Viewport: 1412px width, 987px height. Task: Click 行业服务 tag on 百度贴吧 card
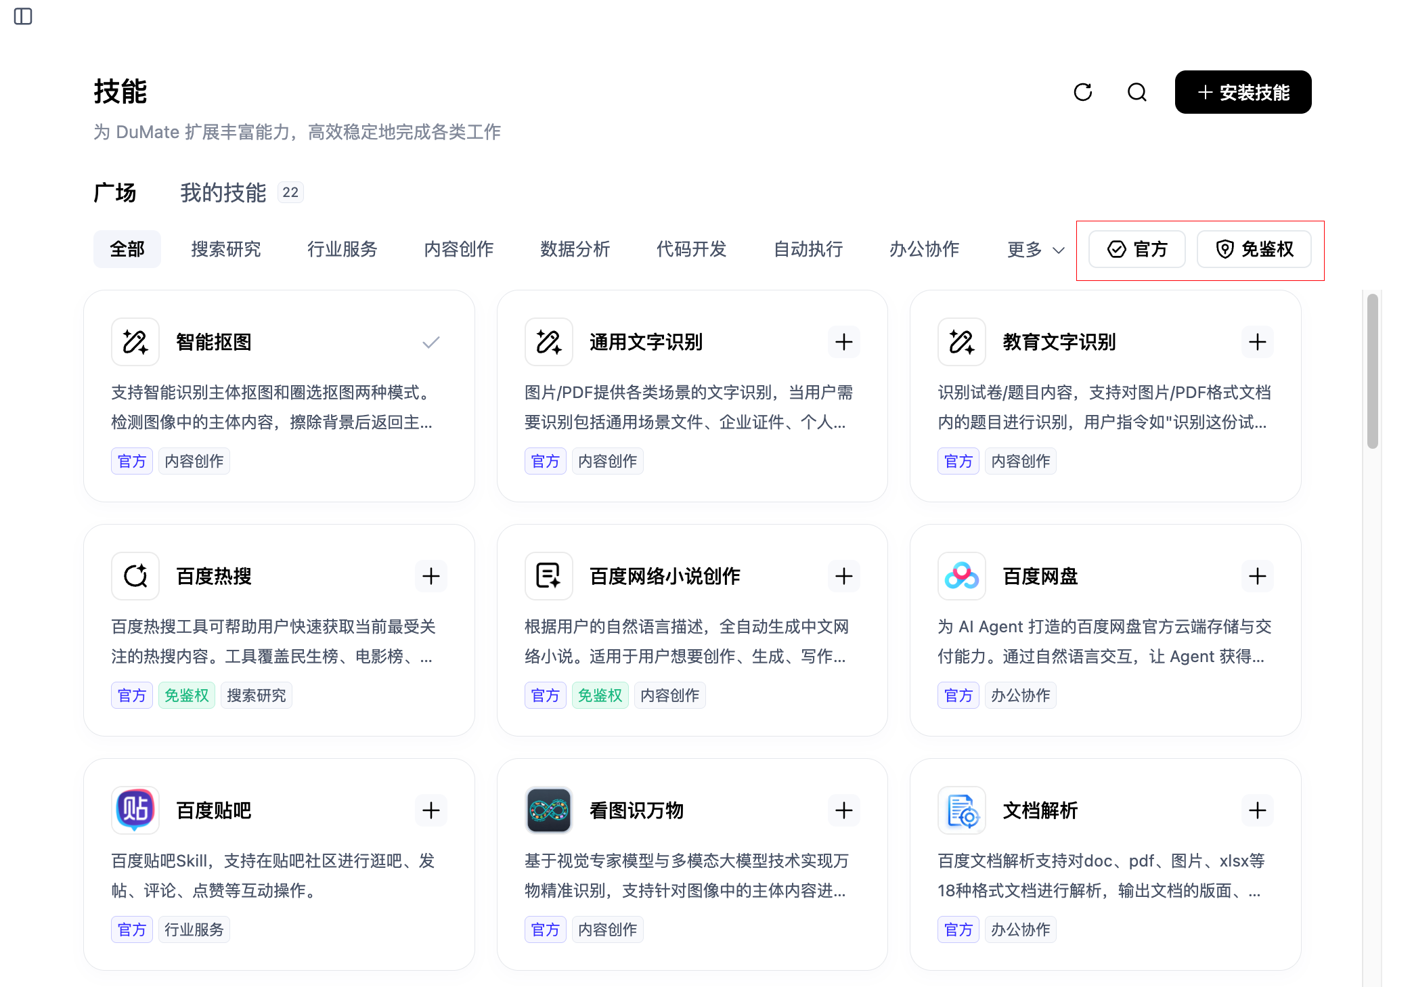click(194, 929)
